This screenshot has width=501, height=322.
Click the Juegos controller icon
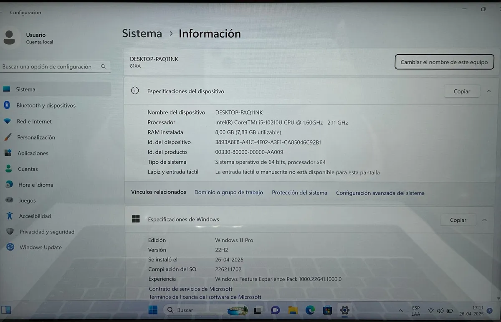tap(9, 200)
